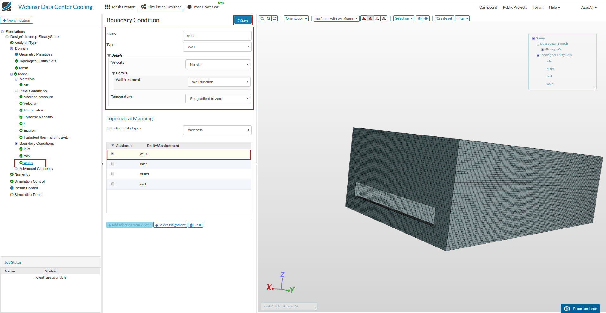Collapse the Boundary Conditions tree node
Viewport: 606px width, 313px height.
(x=16, y=143)
